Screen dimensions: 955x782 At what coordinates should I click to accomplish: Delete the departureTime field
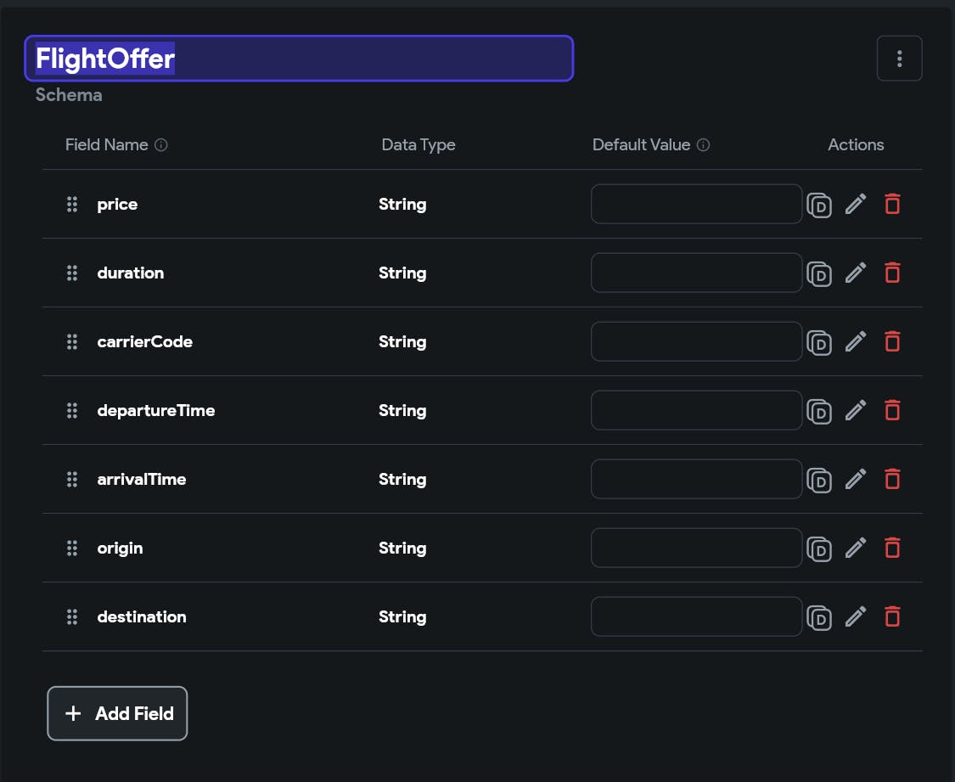coord(892,411)
